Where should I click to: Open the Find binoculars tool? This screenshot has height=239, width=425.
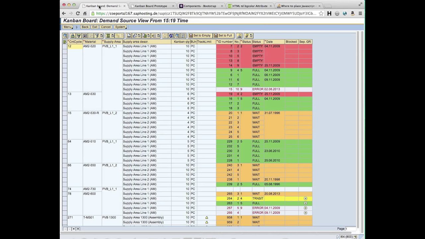click(x=85, y=36)
